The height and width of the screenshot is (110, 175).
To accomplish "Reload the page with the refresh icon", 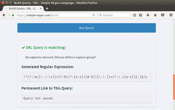I will 94,15.
